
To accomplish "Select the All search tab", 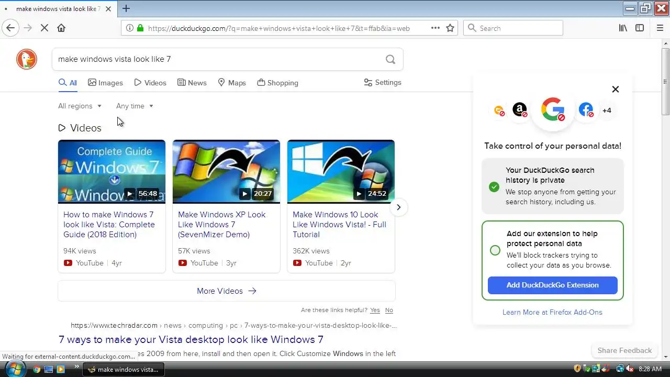I will [68, 83].
